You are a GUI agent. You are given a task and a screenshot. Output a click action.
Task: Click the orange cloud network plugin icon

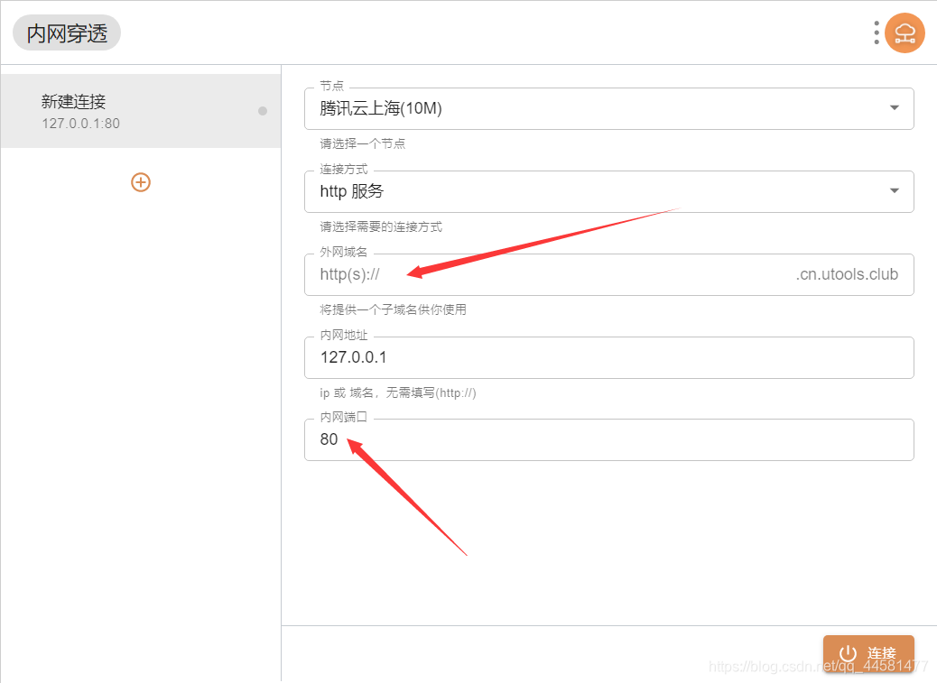click(x=904, y=32)
